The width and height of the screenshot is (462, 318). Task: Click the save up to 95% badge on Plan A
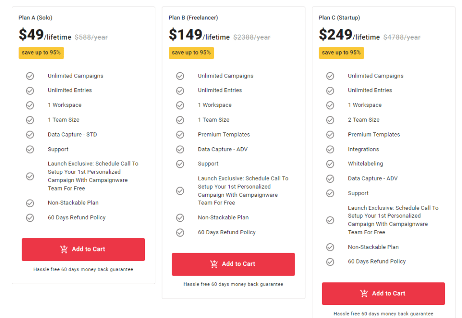(x=41, y=53)
